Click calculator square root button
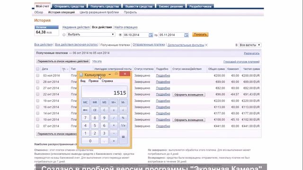Viewport: 303px width, 170px height. [123, 110]
